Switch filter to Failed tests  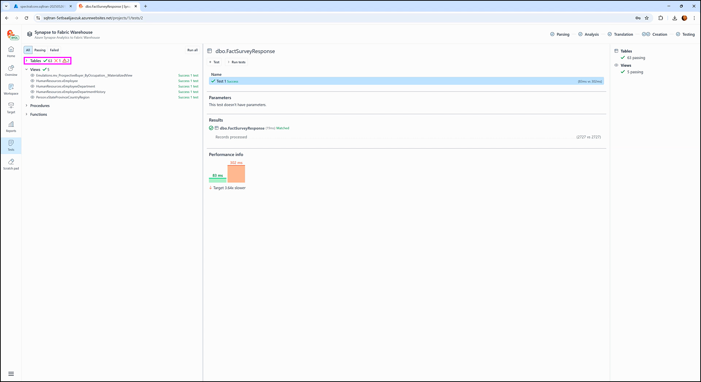tap(54, 50)
